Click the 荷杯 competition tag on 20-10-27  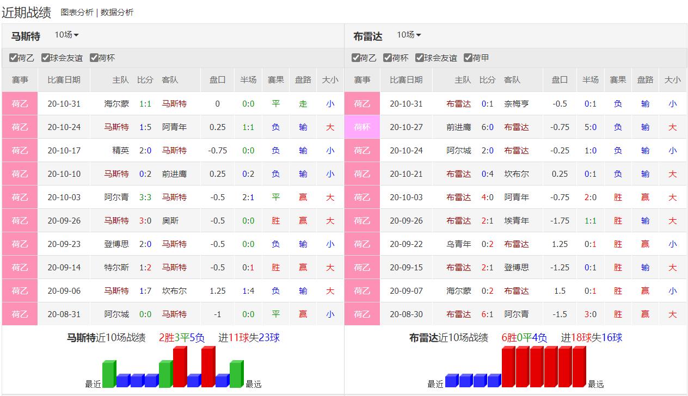(x=362, y=127)
